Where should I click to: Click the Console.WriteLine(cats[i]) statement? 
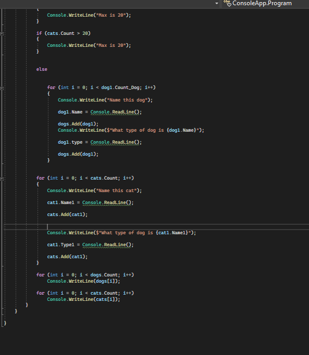coord(83,299)
